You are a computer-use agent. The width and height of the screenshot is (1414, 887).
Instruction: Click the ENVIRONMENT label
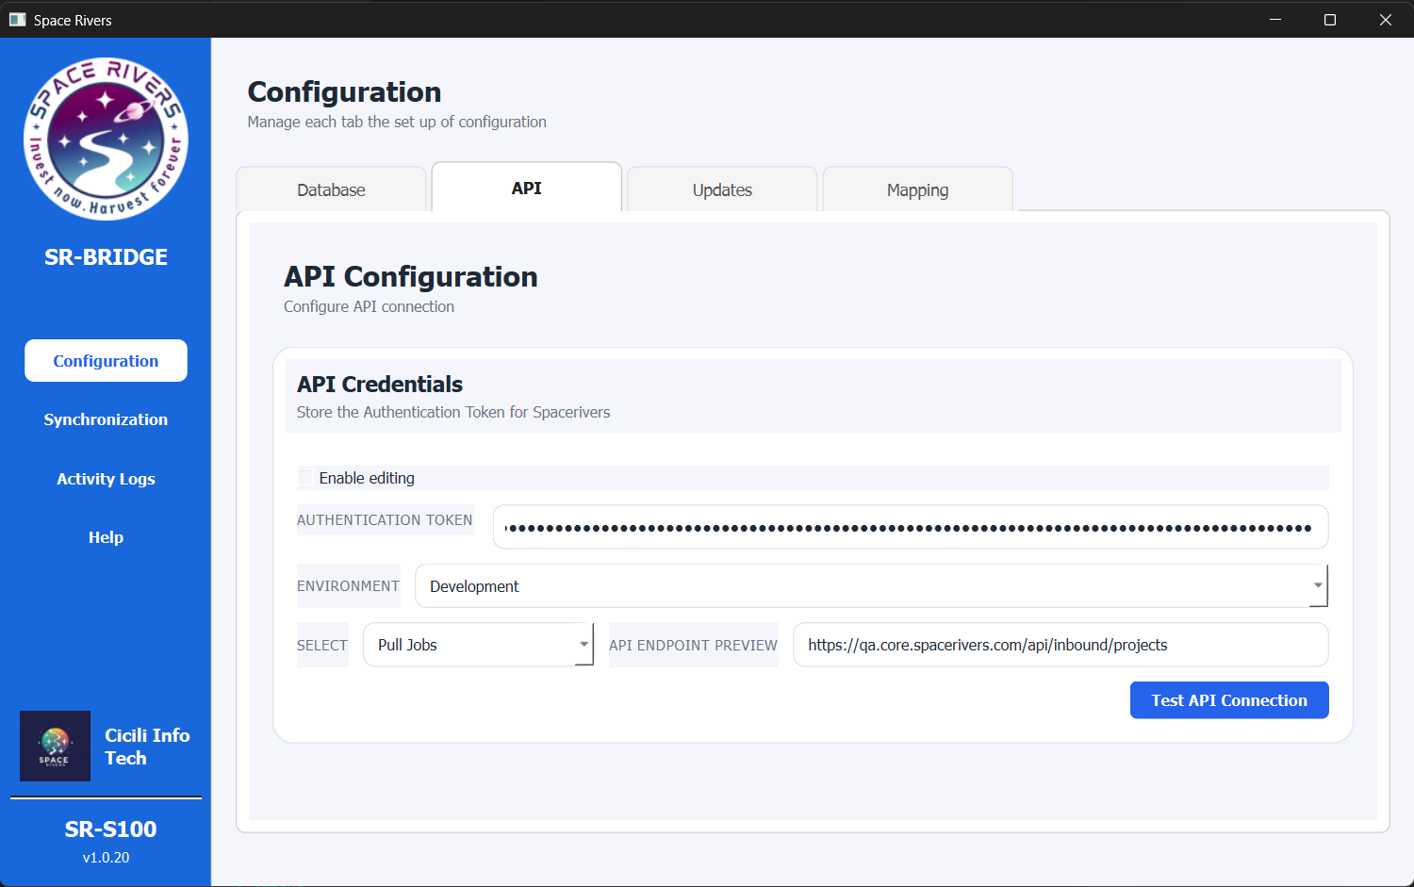click(x=348, y=586)
